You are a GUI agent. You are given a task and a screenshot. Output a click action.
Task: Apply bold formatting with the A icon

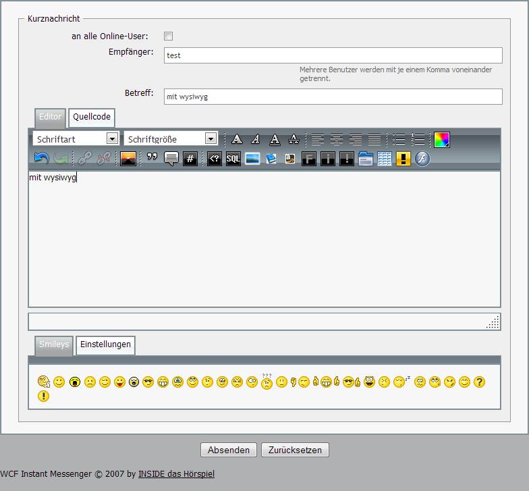(x=237, y=139)
